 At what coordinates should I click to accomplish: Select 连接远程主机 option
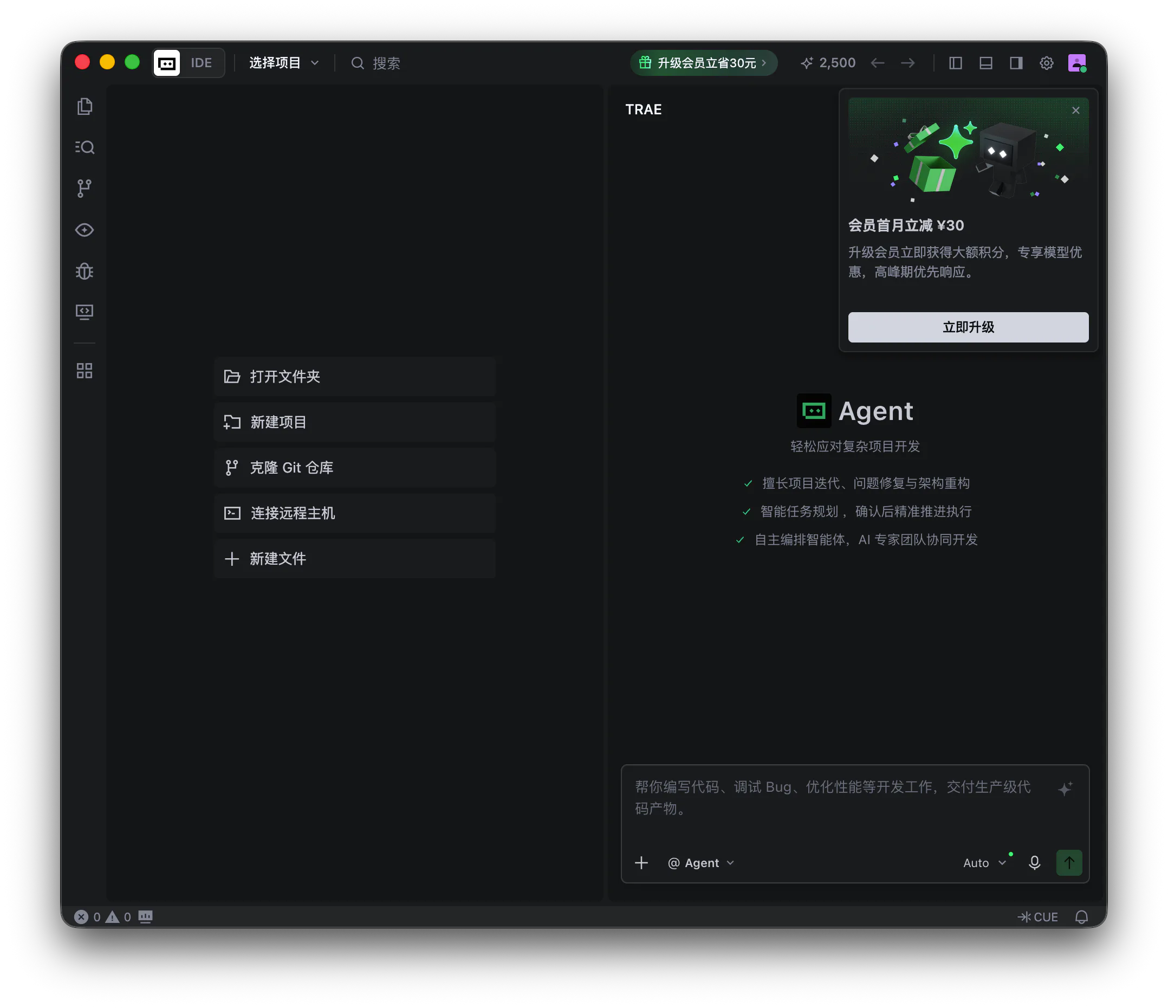[x=354, y=513]
